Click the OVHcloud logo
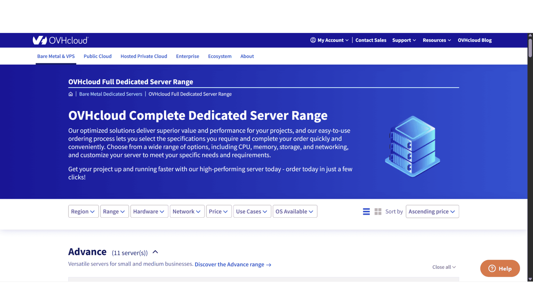The width and height of the screenshot is (533, 300). coord(61,40)
